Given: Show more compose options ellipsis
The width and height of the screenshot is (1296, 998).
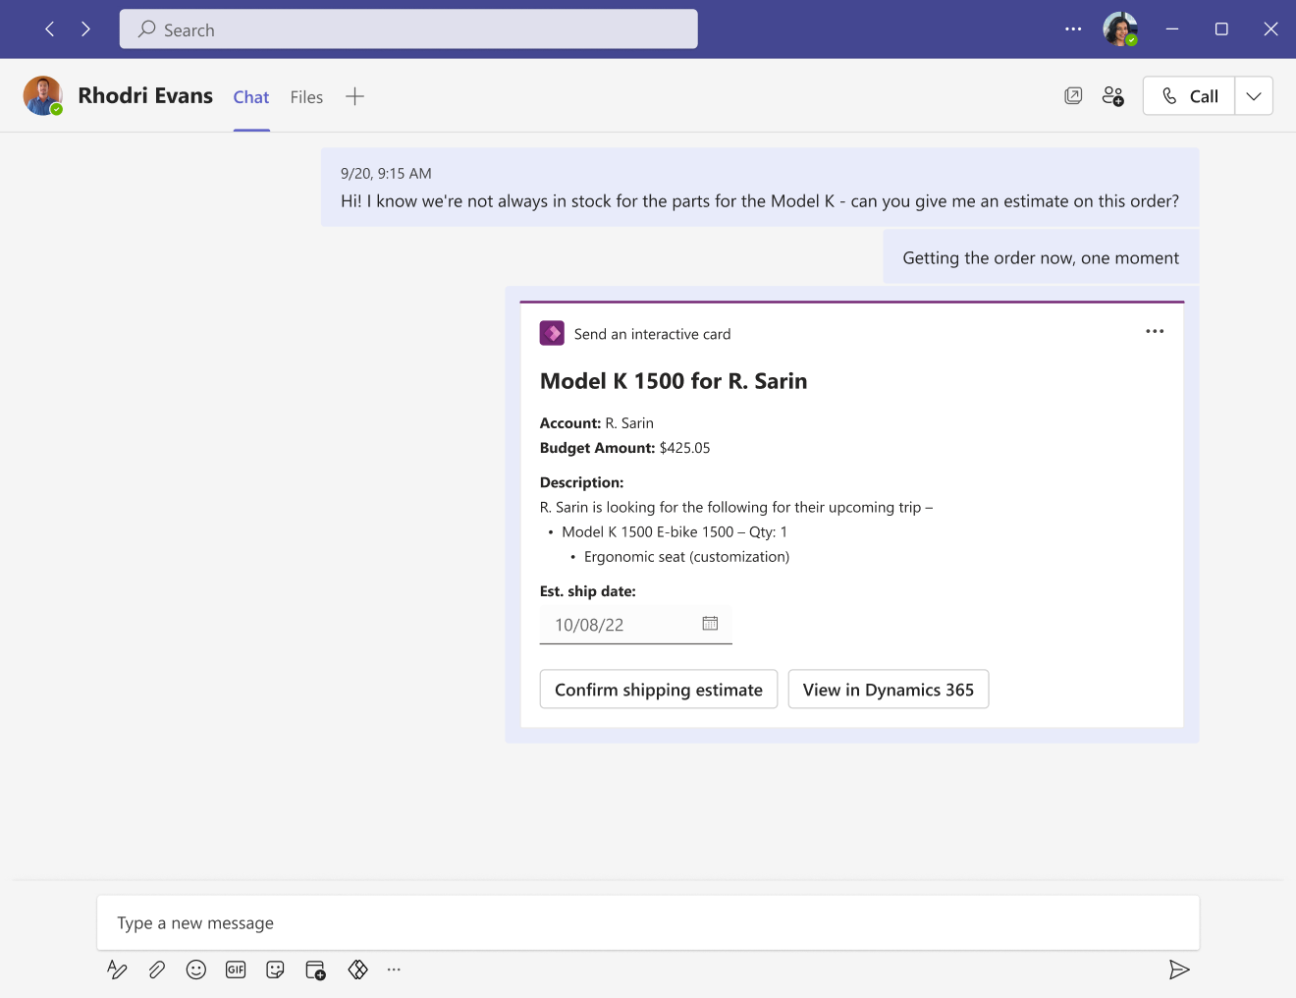Looking at the screenshot, I should pos(394,970).
